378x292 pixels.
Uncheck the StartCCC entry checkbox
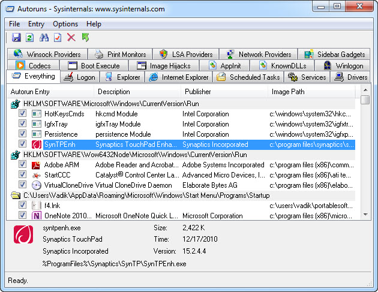click(22, 174)
